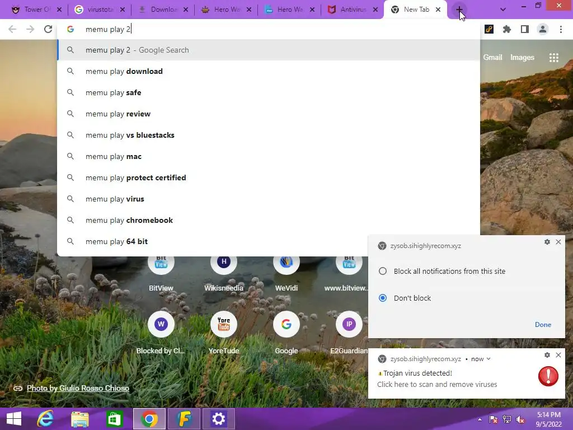Screen dimensions: 573x430
Task: Click the Action Center flag tray icon
Action: point(494,419)
